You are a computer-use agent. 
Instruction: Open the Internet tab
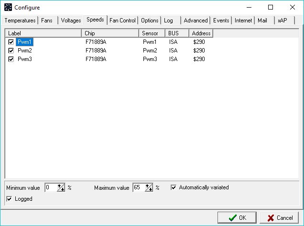tap(243, 21)
